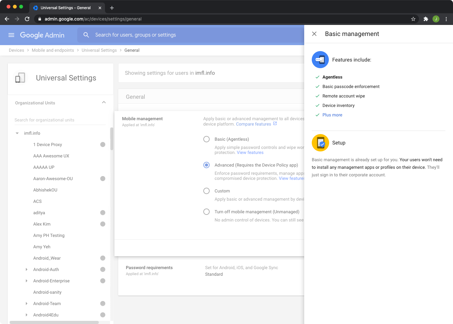Expand the Android4Edu organizational unit

pyautogui.click(x=26, y=315)
